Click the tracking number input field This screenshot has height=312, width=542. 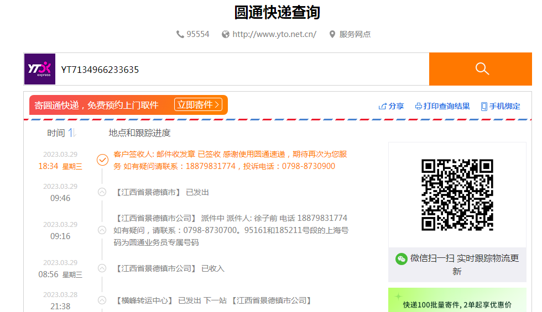(242, 70)
